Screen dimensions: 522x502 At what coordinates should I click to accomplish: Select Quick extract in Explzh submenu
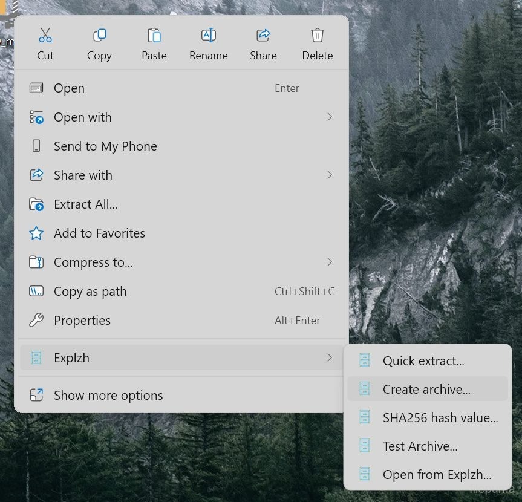pos(423,361)
